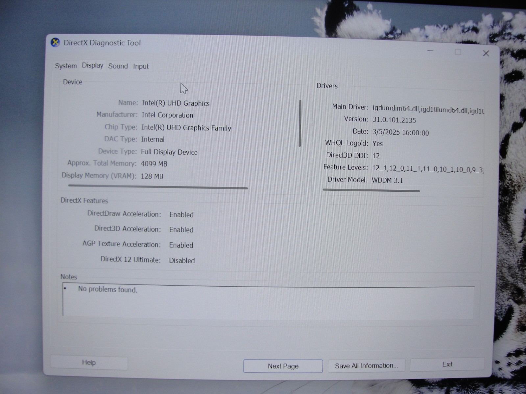Click the "Intel(R) UHD Graphics" name value

176,103
